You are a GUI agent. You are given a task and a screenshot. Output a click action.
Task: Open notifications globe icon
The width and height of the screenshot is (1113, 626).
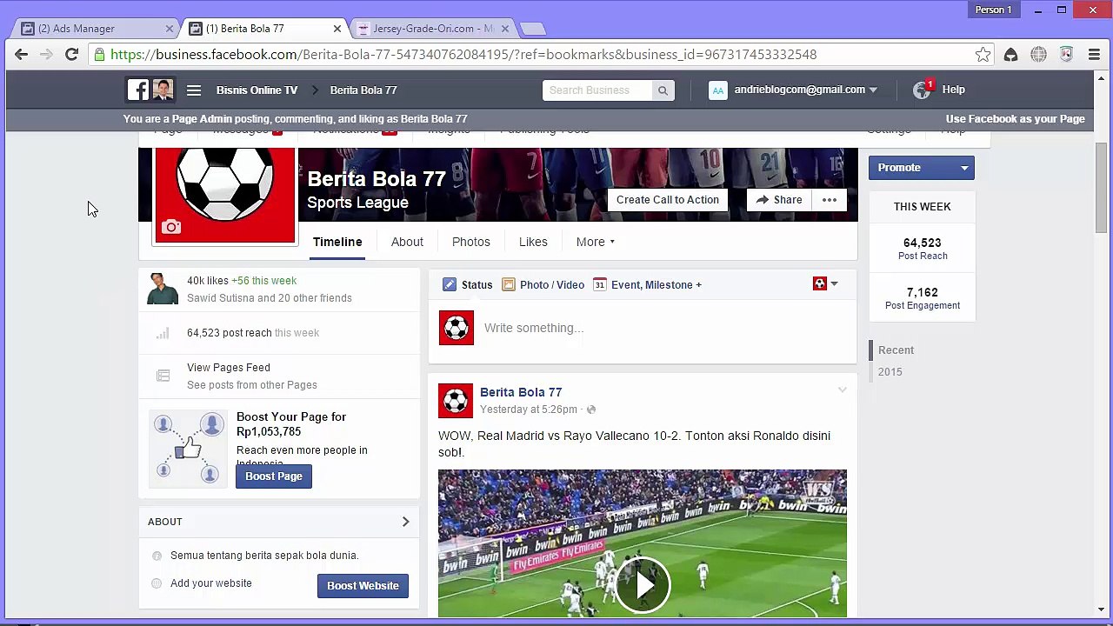[x=922, y=90]
